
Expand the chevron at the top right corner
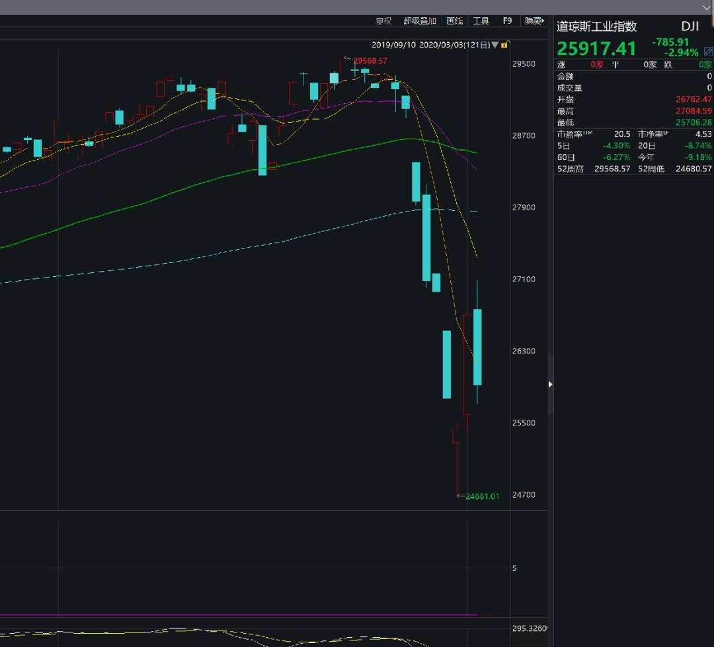[706, 8]
